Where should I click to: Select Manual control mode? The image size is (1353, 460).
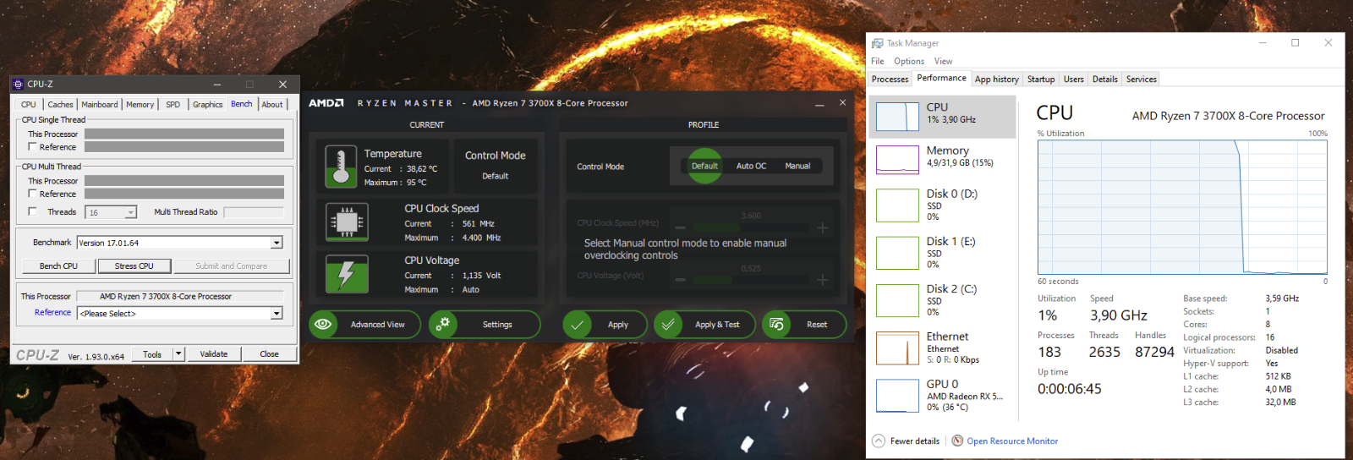(x=797, y=166)
